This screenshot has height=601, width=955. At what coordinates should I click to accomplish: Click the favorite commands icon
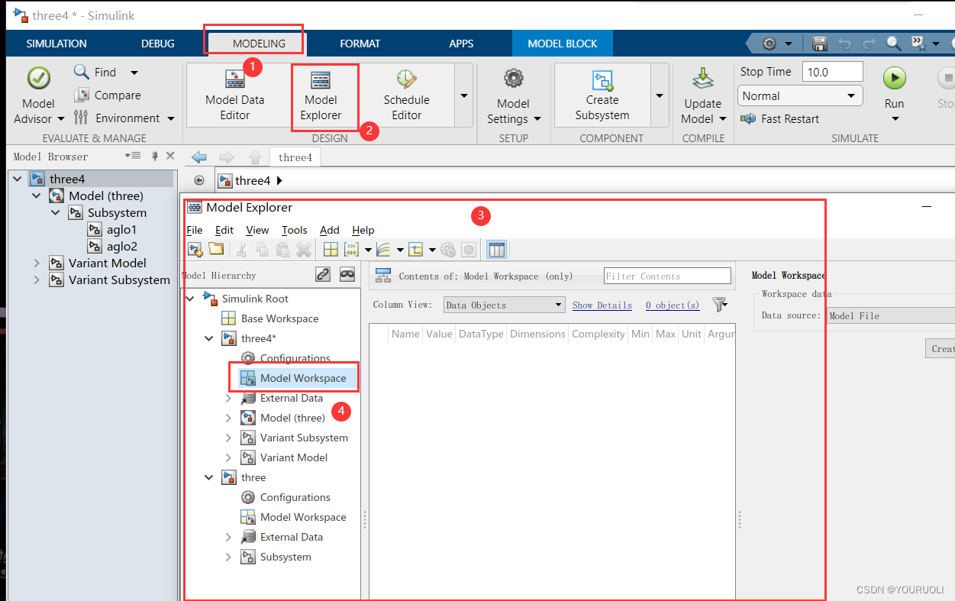point(918,44)
